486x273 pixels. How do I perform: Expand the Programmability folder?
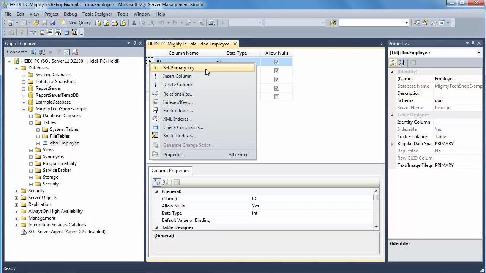click(31, 163)
